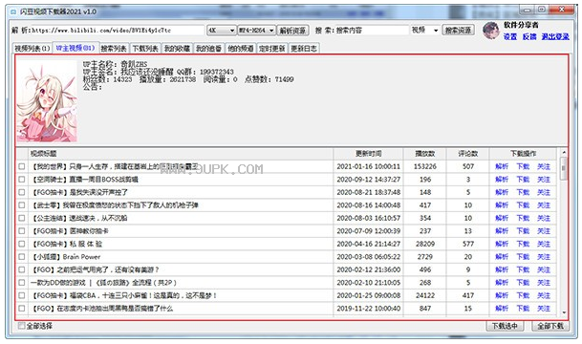Open the UP owner's anime avatar image
This screenshot has height=344, width=582.
click(x=47, y=101)
